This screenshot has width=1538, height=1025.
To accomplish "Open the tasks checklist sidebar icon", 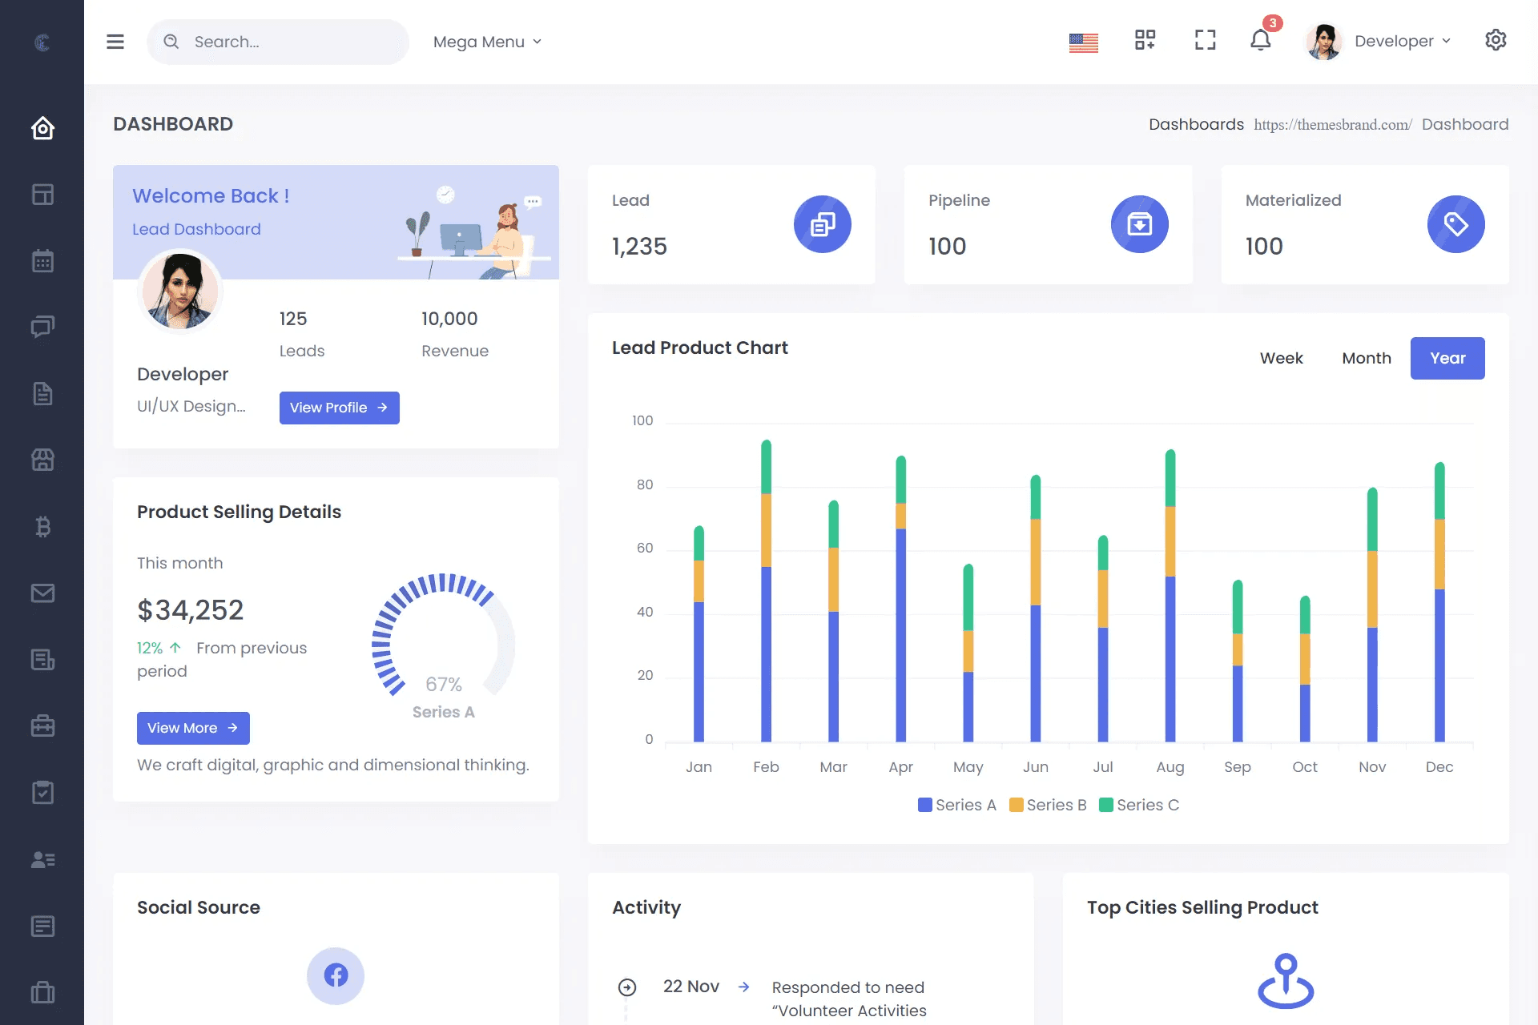I will [42, 793].
